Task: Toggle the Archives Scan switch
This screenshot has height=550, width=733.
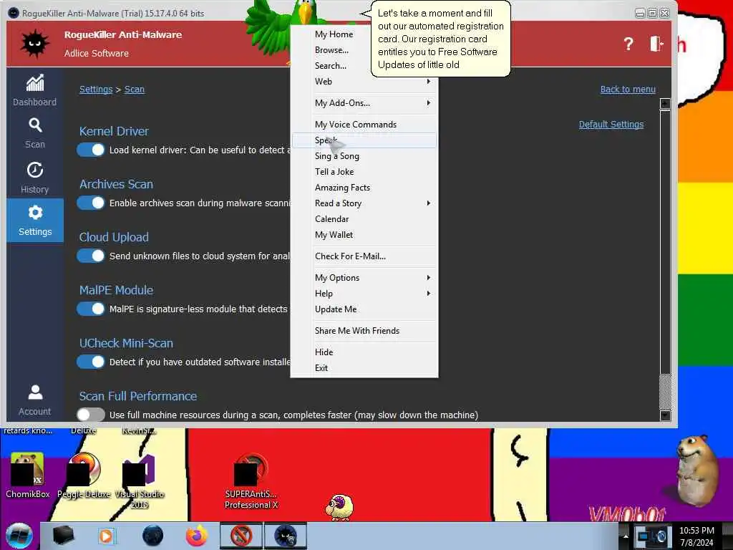Action: 91,203
